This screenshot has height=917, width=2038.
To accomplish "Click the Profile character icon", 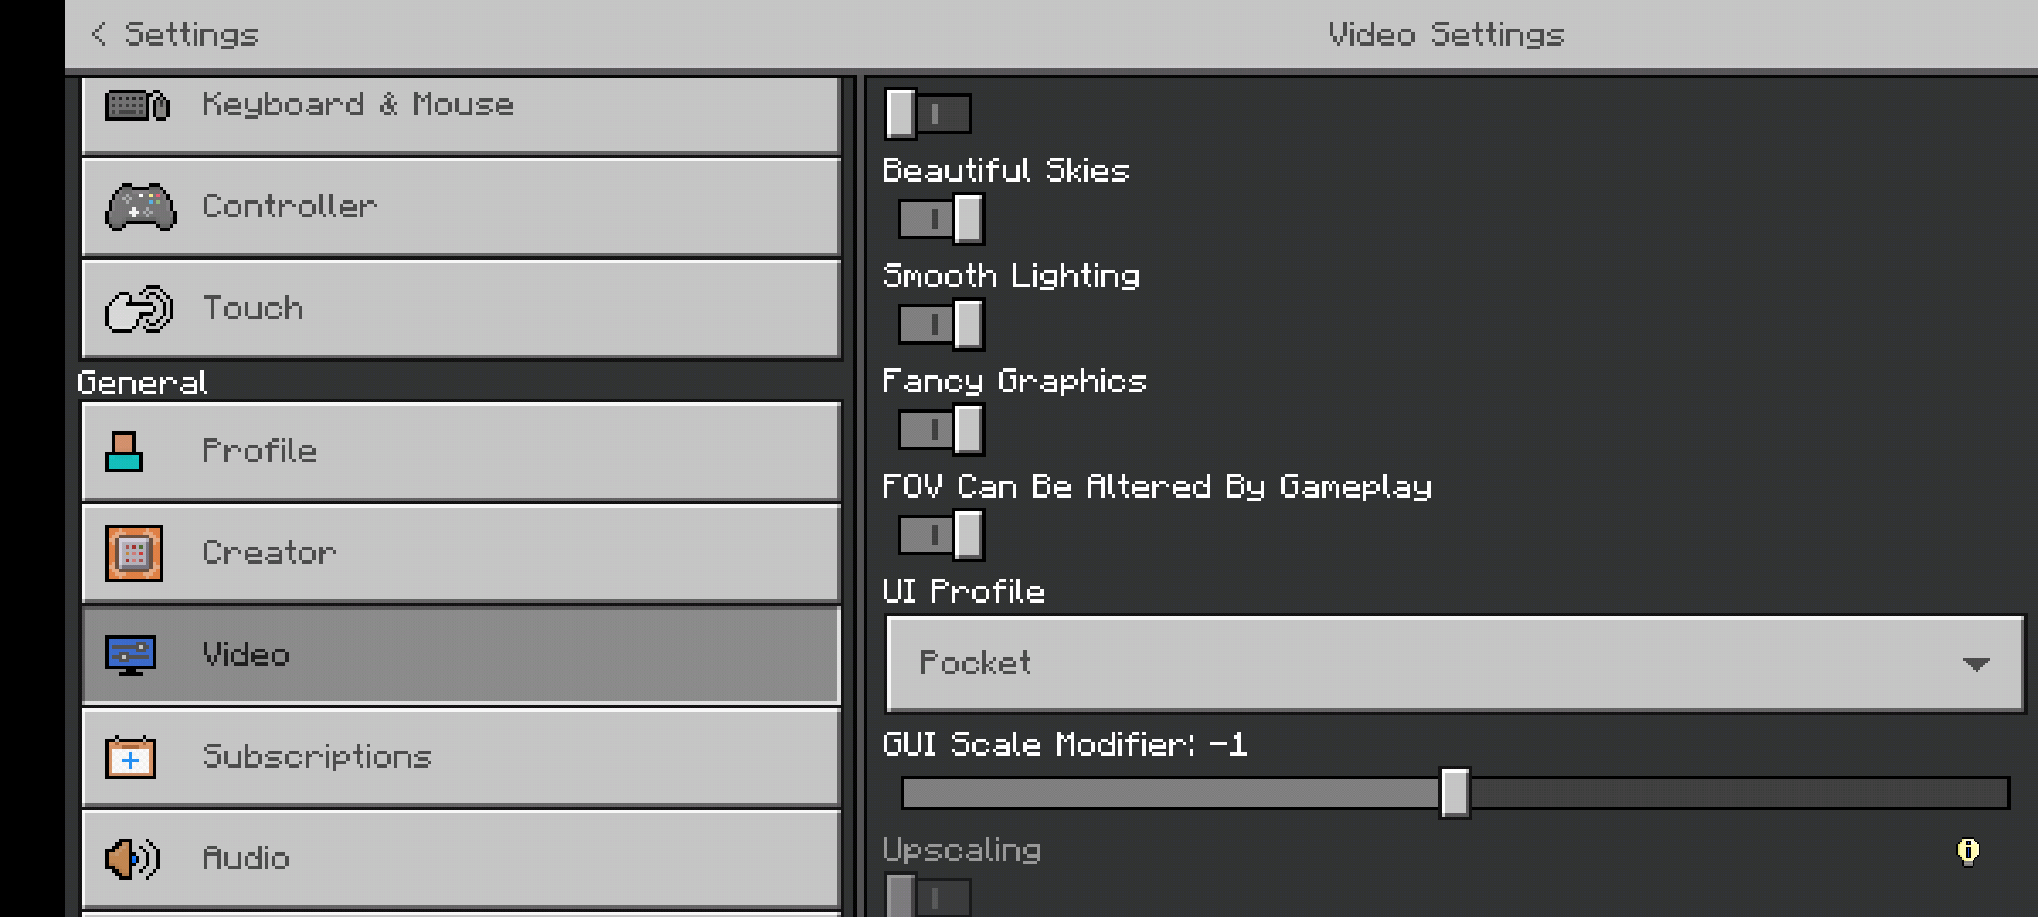I will (124, 451).
